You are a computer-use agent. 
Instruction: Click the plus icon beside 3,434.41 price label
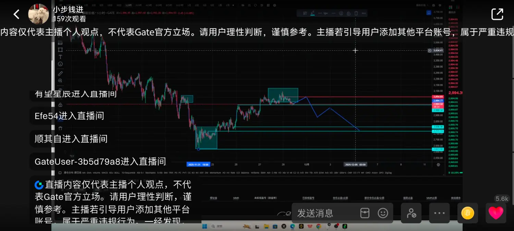click(430, 51)
